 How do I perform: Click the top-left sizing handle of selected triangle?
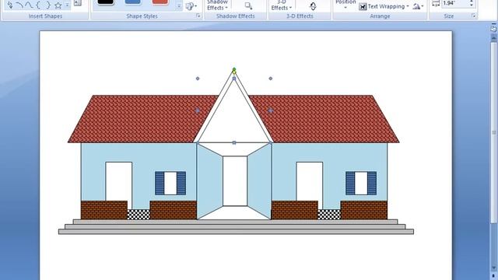tap(198, 79)
